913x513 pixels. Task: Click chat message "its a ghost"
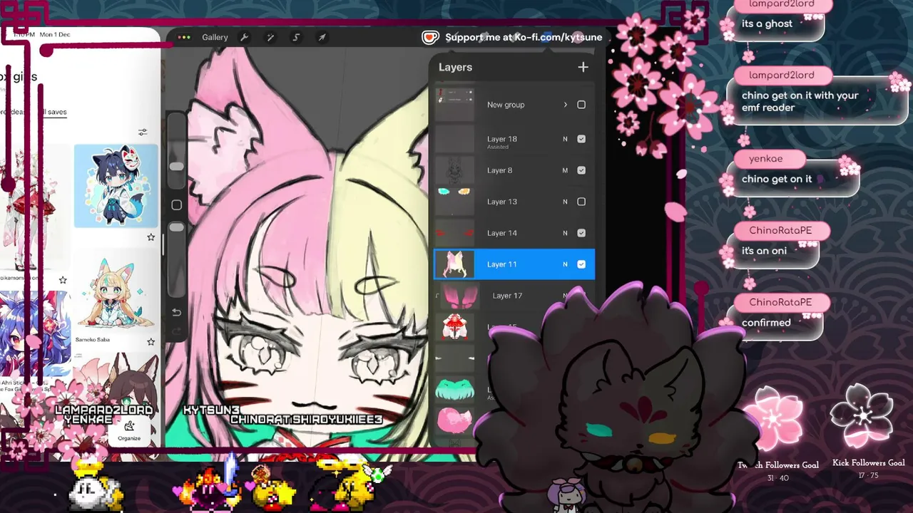pyautogui.click(x=767, y=24)
